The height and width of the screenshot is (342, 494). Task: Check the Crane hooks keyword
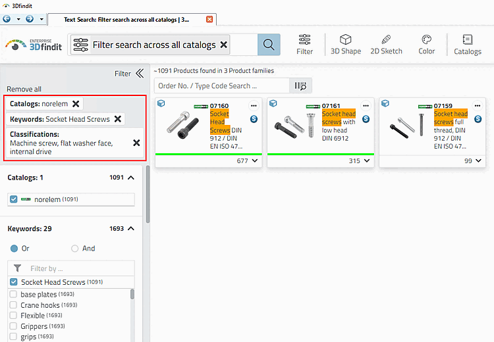click(13, 305)
